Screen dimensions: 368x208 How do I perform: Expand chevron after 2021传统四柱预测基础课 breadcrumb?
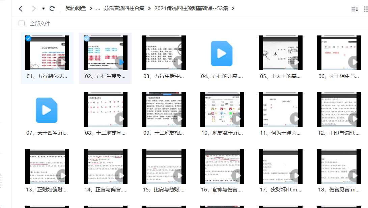233,9
